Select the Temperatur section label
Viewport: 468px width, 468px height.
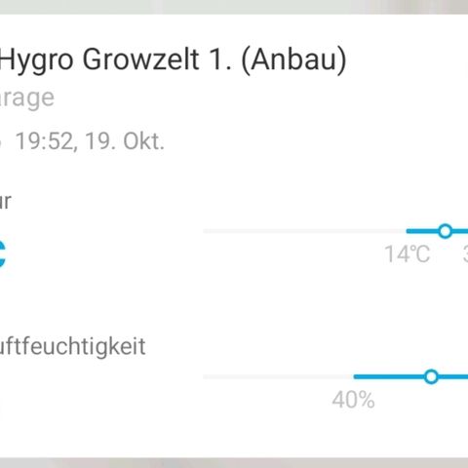point(6,201)
